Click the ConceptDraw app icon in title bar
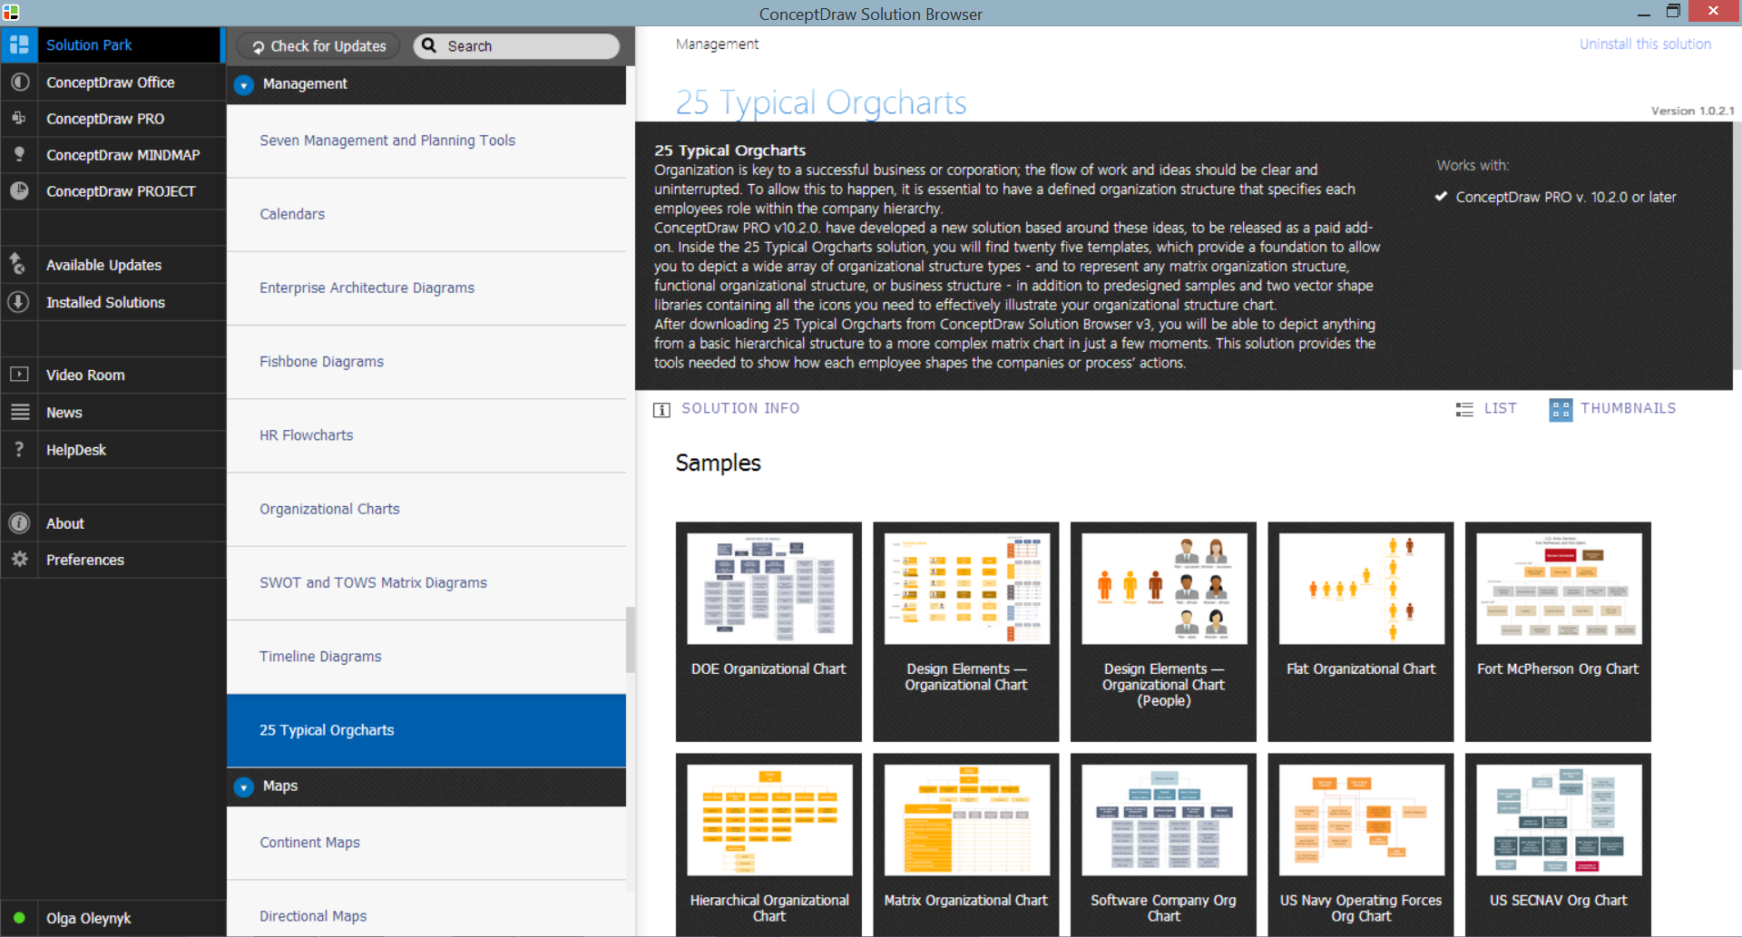This screenshot has width=1742, height=937. pos(11,13)
